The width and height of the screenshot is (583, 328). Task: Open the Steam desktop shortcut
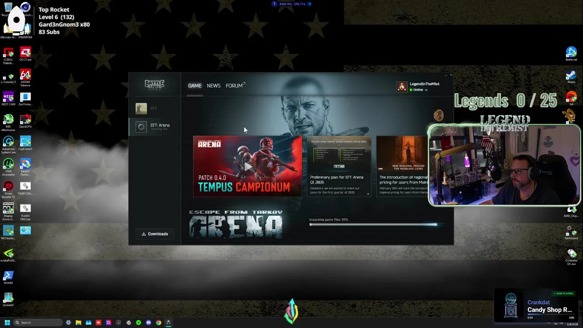[x=571, y=77]
